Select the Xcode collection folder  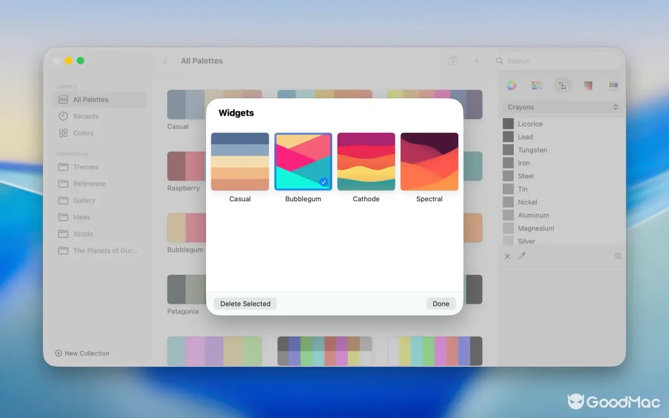click(99, 234)
